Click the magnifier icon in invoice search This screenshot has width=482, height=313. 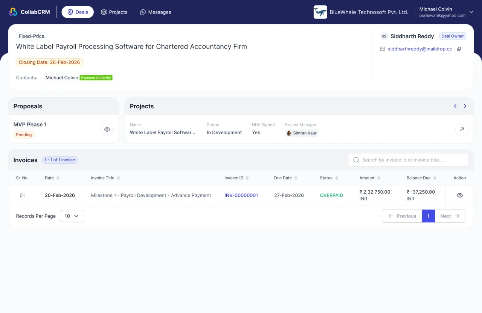[356, 160]
